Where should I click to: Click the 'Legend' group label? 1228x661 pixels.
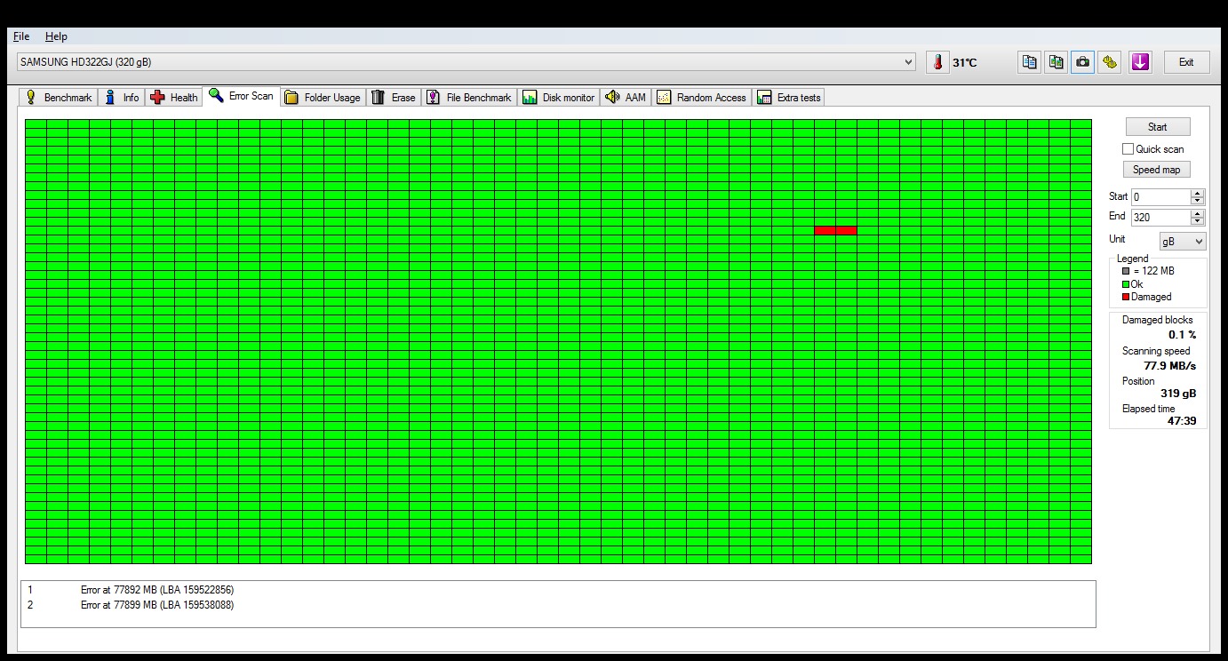click(1132, 259)
